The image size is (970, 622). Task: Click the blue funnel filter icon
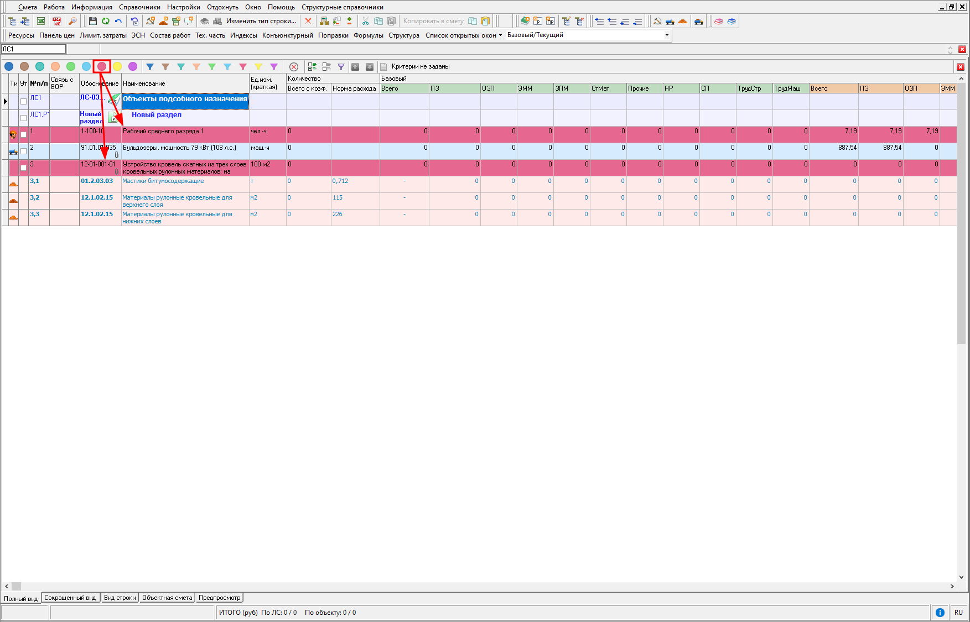click(x=149, y=66)
